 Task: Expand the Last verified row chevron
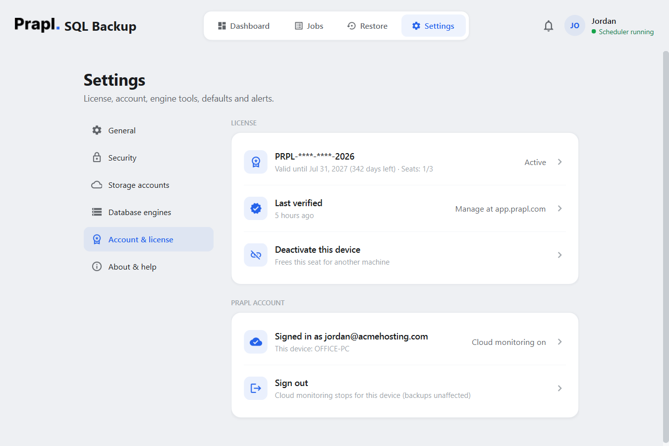(x=559, y=209)
